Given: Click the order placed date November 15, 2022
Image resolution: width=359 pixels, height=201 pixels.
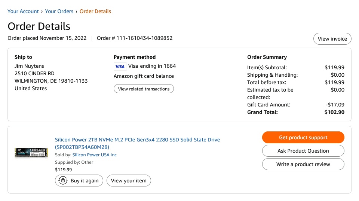Looking at the screenshot, I should tap(63, 38).
